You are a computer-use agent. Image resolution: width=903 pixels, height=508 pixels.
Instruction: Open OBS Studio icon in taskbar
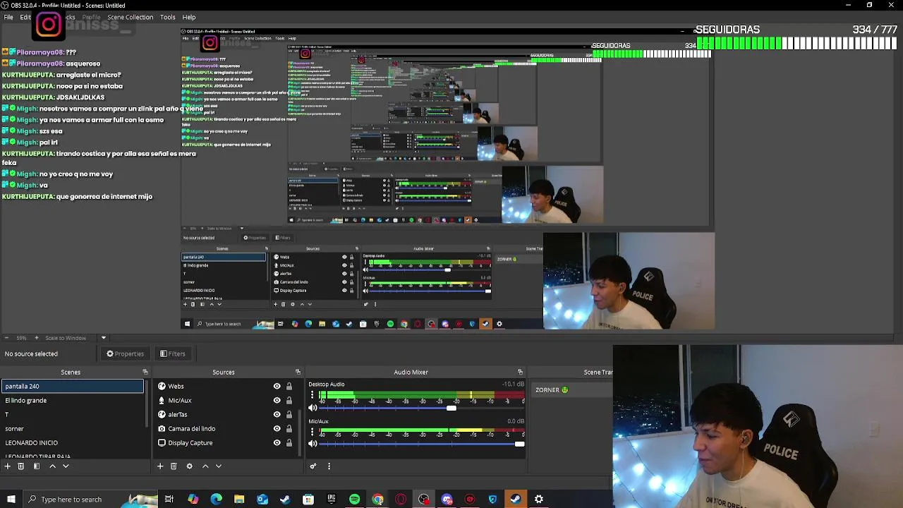[424, 500]
